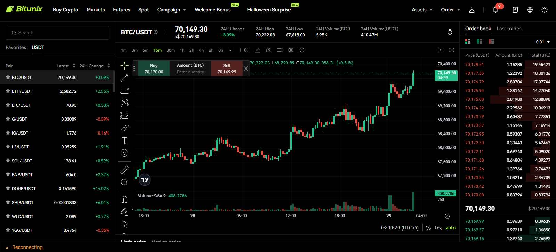Toggle lock all drawing tools
Viewport: 556px width, 252px height.
pyautogui.click(x=124, y=225)
